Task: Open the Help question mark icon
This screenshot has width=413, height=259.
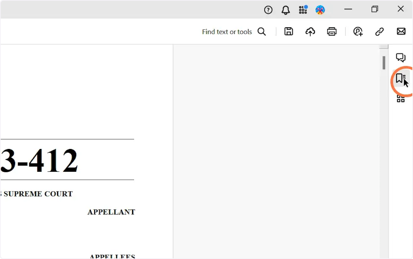Action: (268, 10)
